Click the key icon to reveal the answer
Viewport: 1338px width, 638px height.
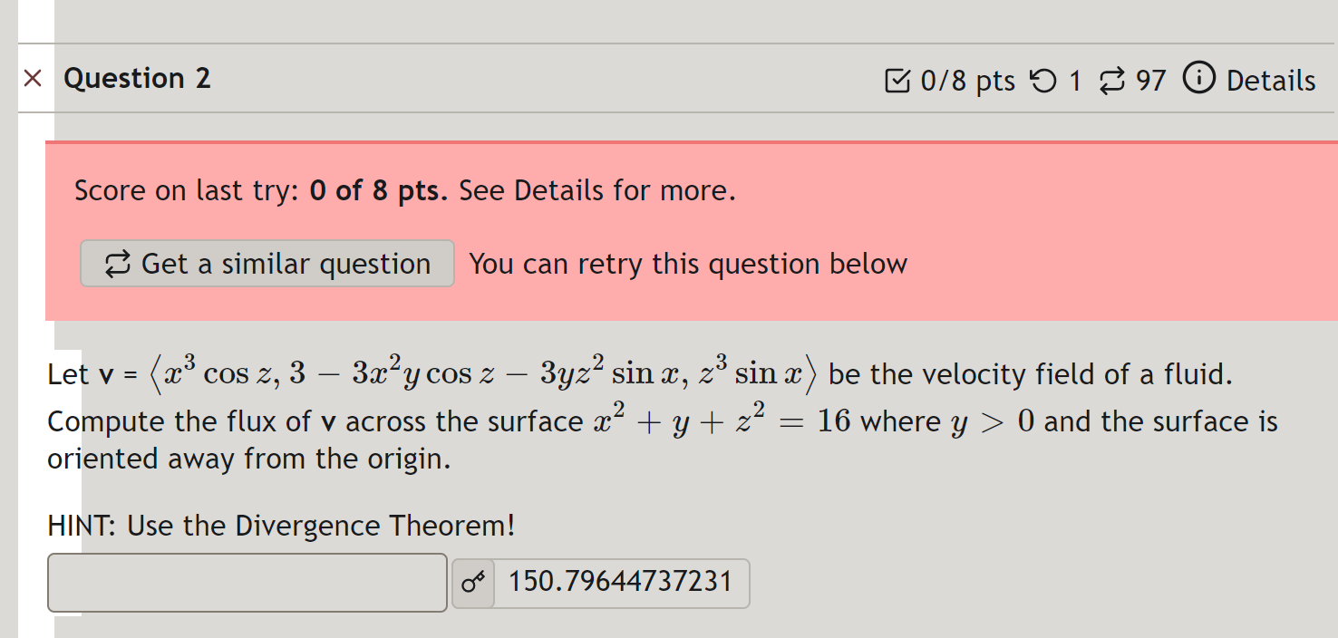(x=472, y=583)
